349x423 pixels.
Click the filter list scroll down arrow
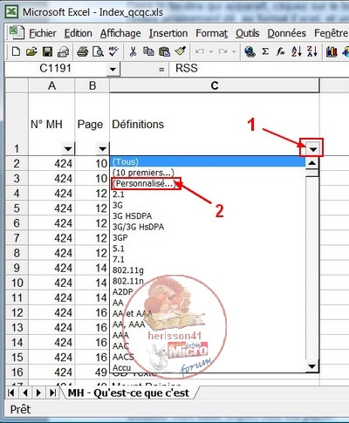tap(311, 366)
